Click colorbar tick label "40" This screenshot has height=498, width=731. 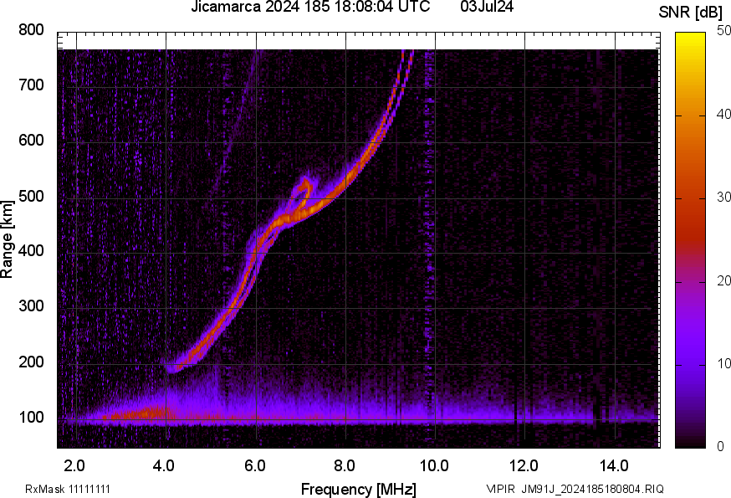[723, 114]
